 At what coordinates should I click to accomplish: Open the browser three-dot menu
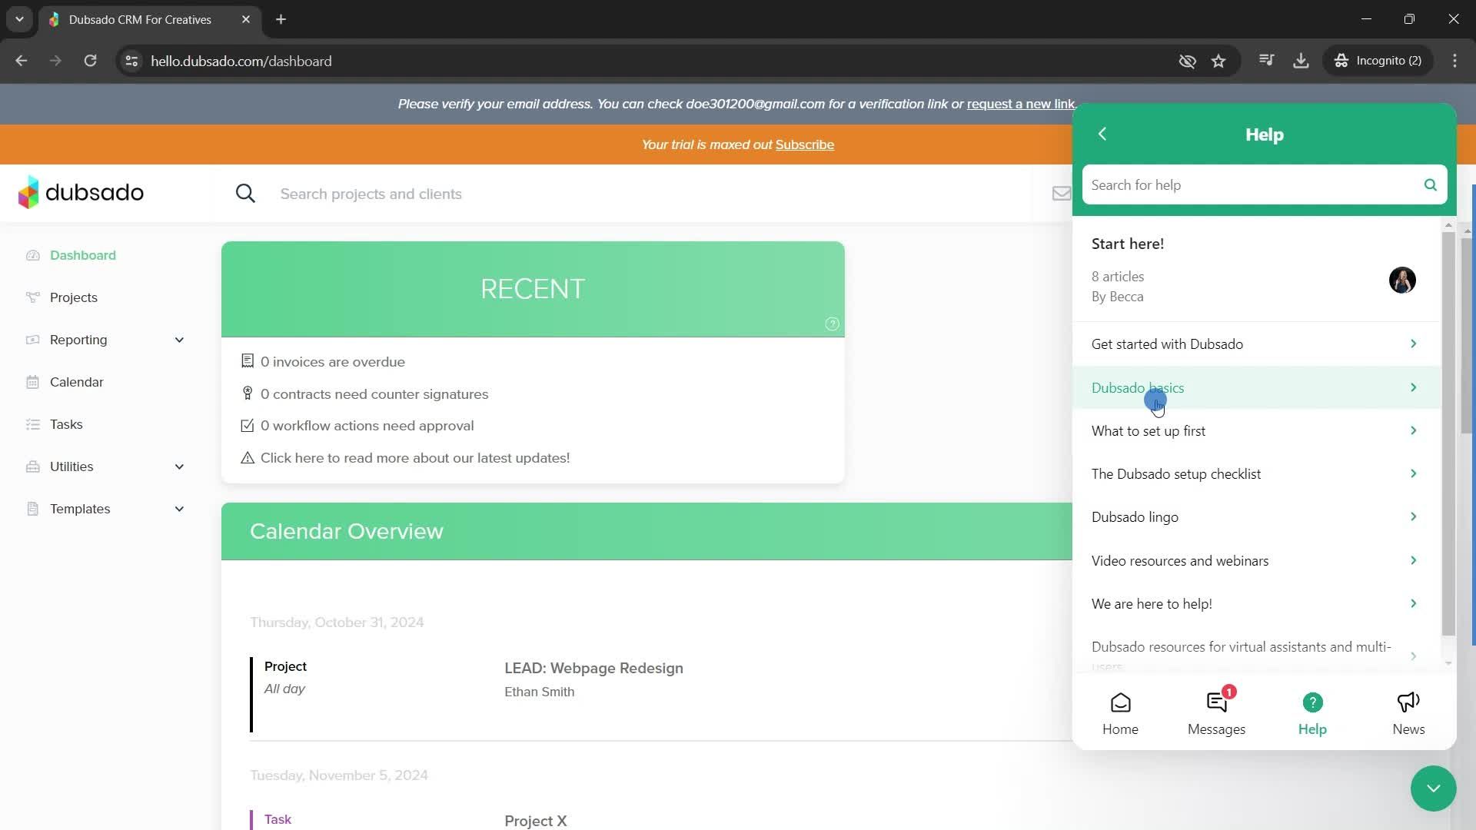(x=1454, y=61)
